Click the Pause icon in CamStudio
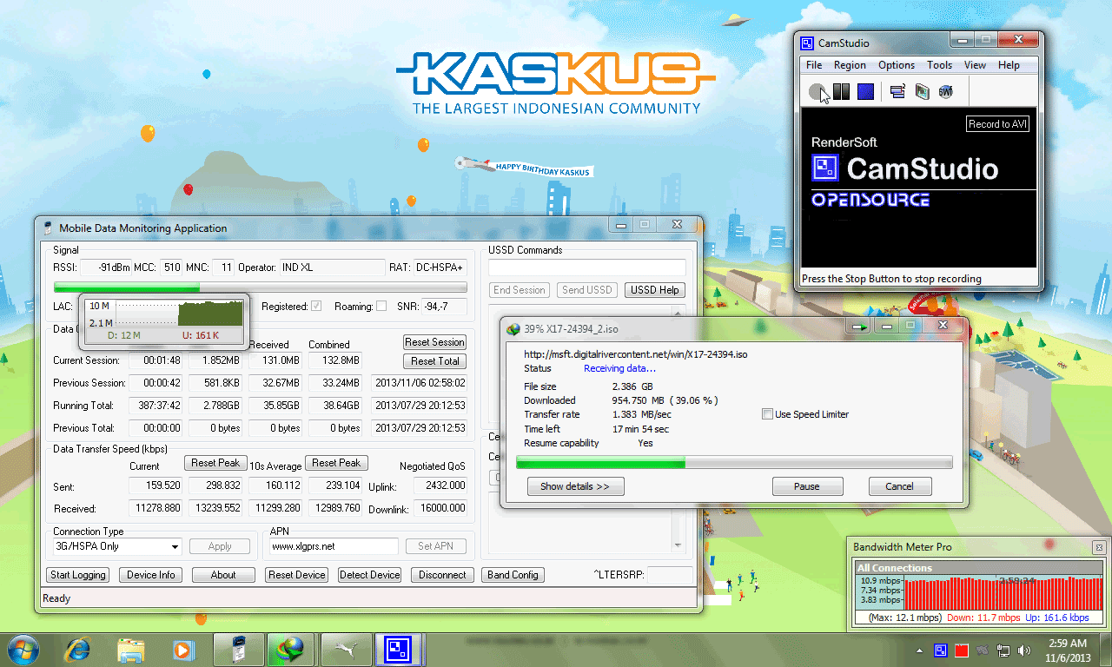This screenshot has height=667, width=1112. (841, 91)
